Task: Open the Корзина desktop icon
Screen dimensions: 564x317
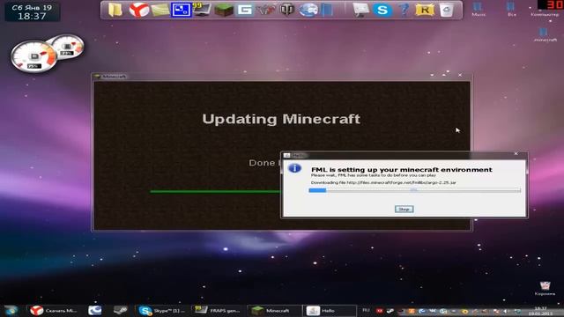Action: pos(545,288)
